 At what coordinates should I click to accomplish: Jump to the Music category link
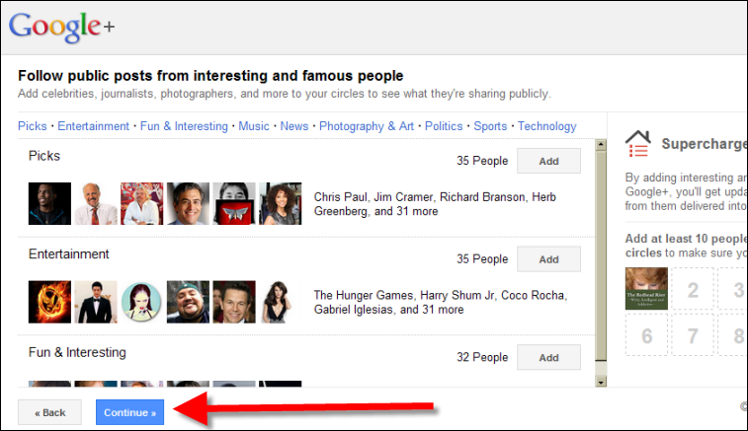coord(254,126)
